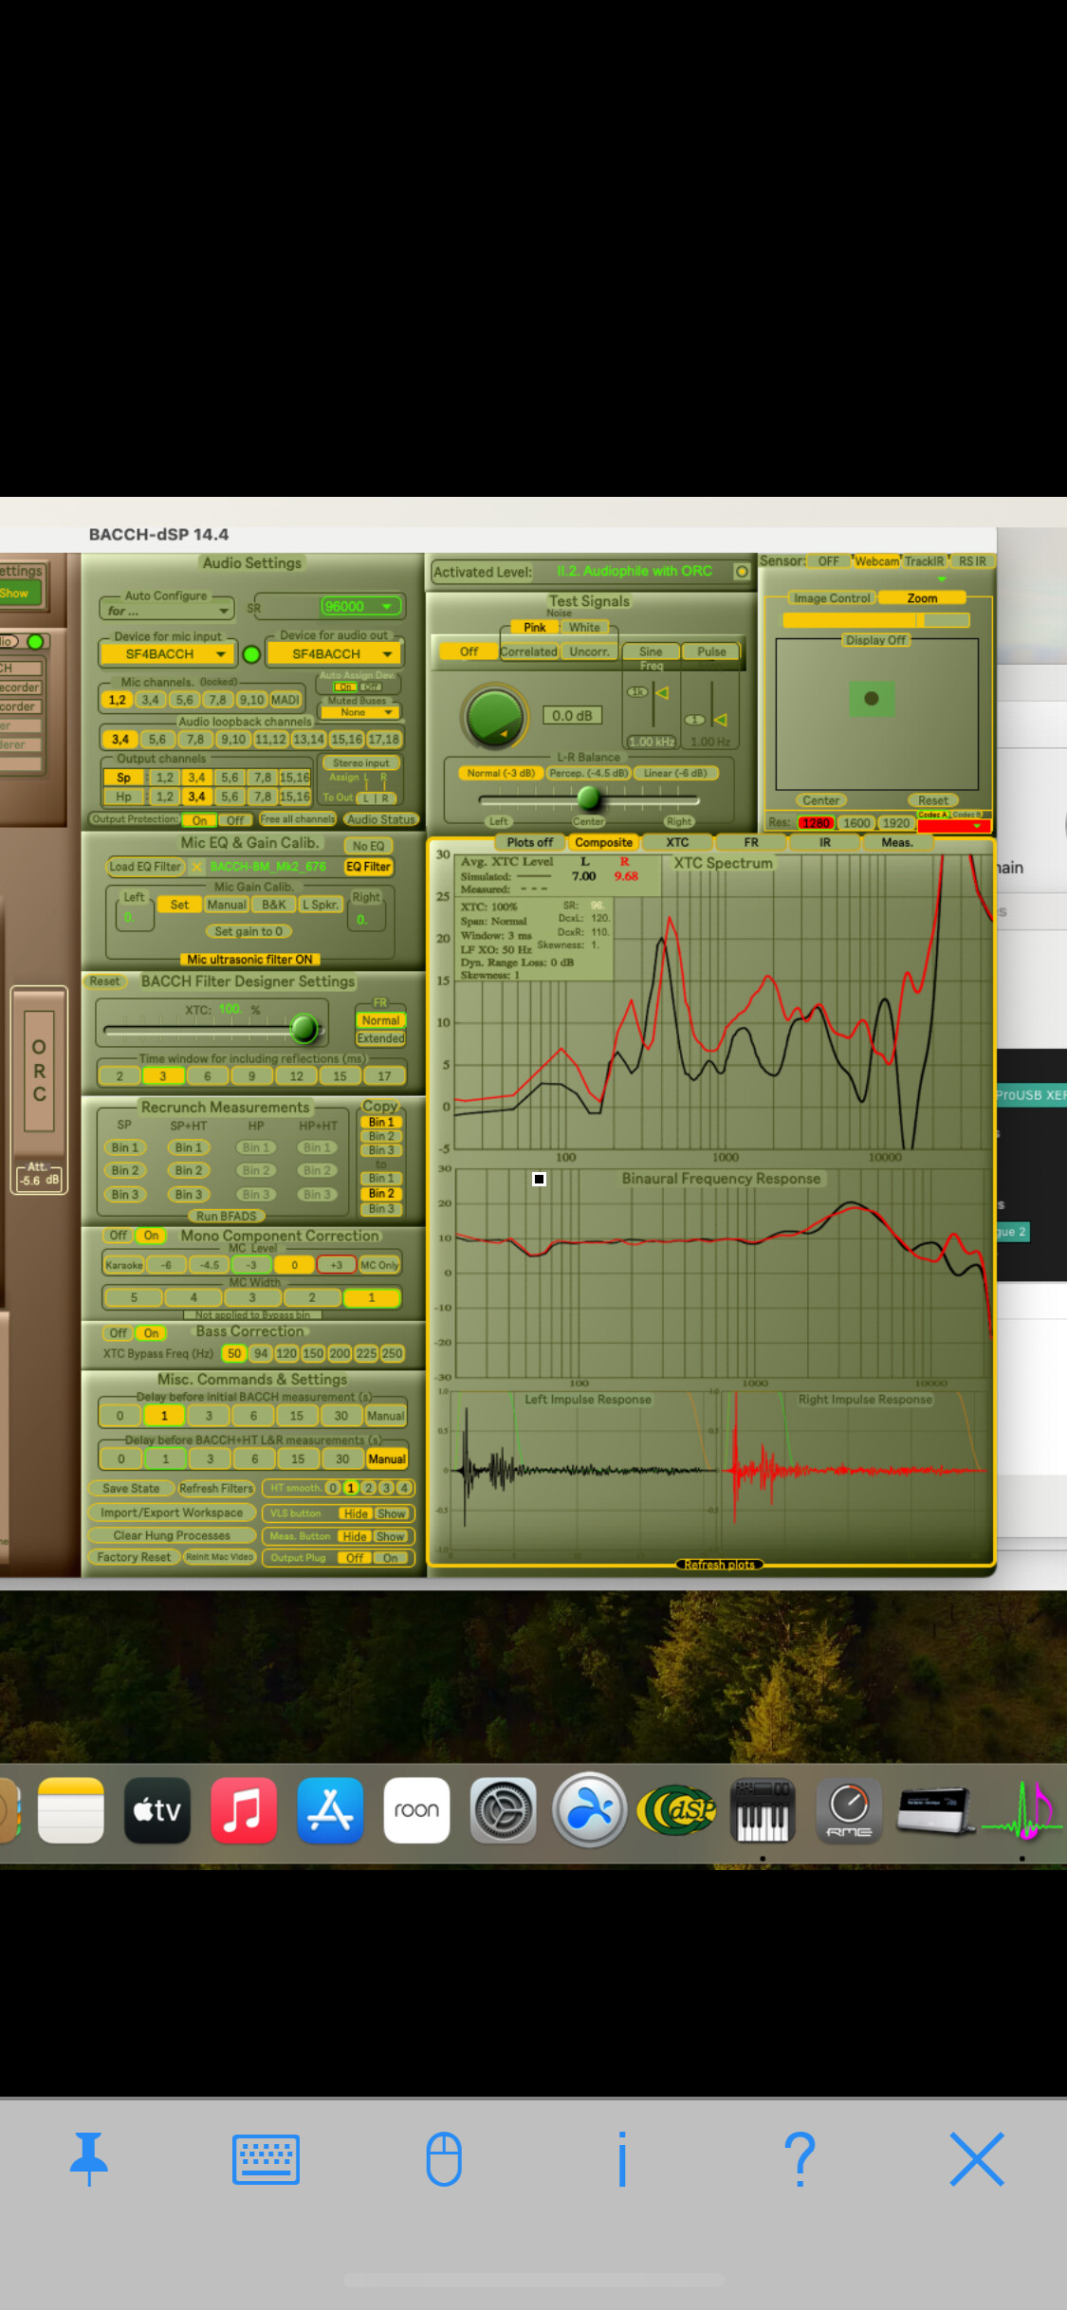Open Audio MIDI Setup keyboard icon

(x=763, y=1810)
